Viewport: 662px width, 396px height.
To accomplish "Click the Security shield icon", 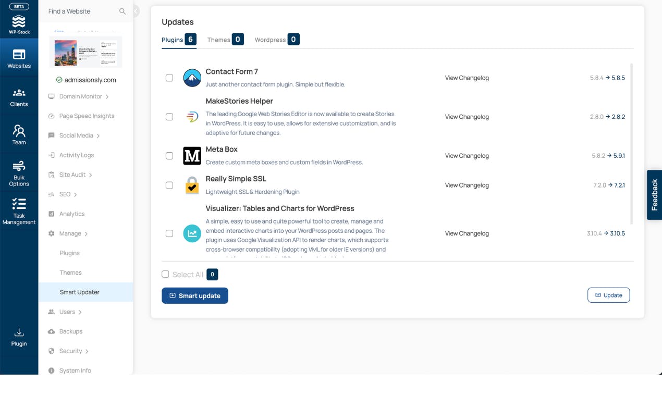I will click(x=51, y=351).
